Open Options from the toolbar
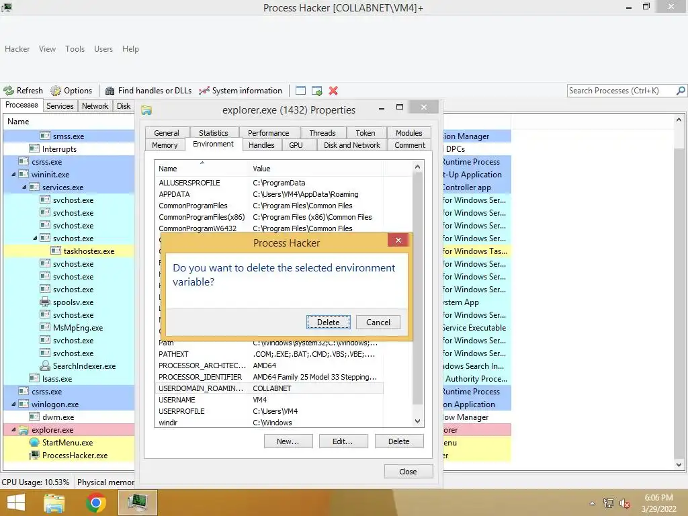Image resolution: width=688 pixels, height=516 pixels. tap(71, 91)
